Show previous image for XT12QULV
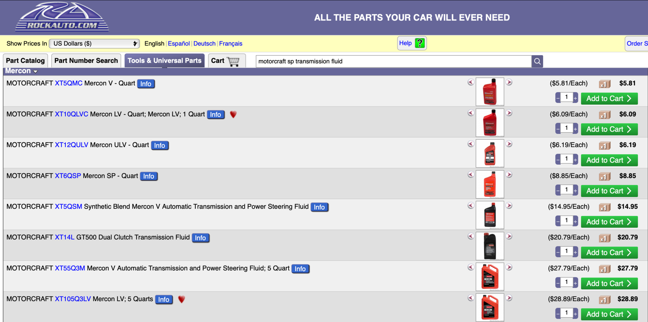The width and height of the screenshot is (648, 322). point(471,144)
